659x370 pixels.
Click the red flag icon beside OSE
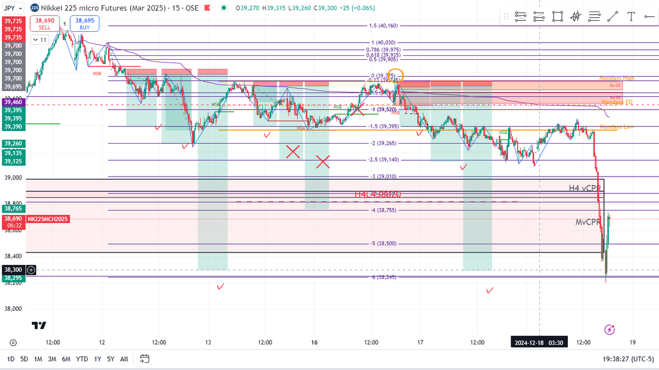point(209,8)
